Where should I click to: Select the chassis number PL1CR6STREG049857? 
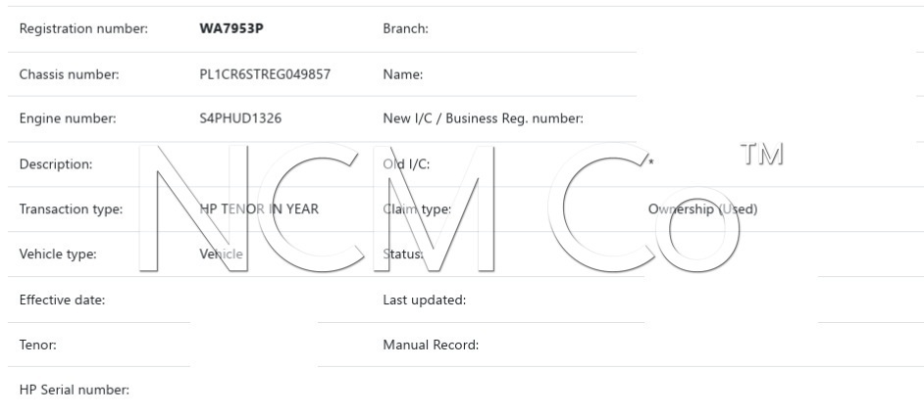click(264, 74)
